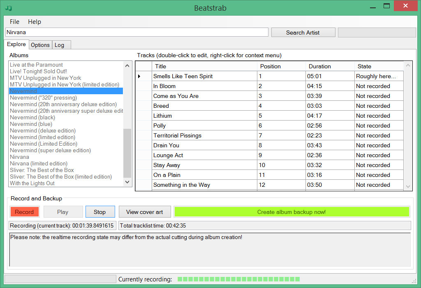The width and height of the screenshot is (421, 288).
Task: Select the Smells Like Teen Spirit title cell
Action: point(204,76)
